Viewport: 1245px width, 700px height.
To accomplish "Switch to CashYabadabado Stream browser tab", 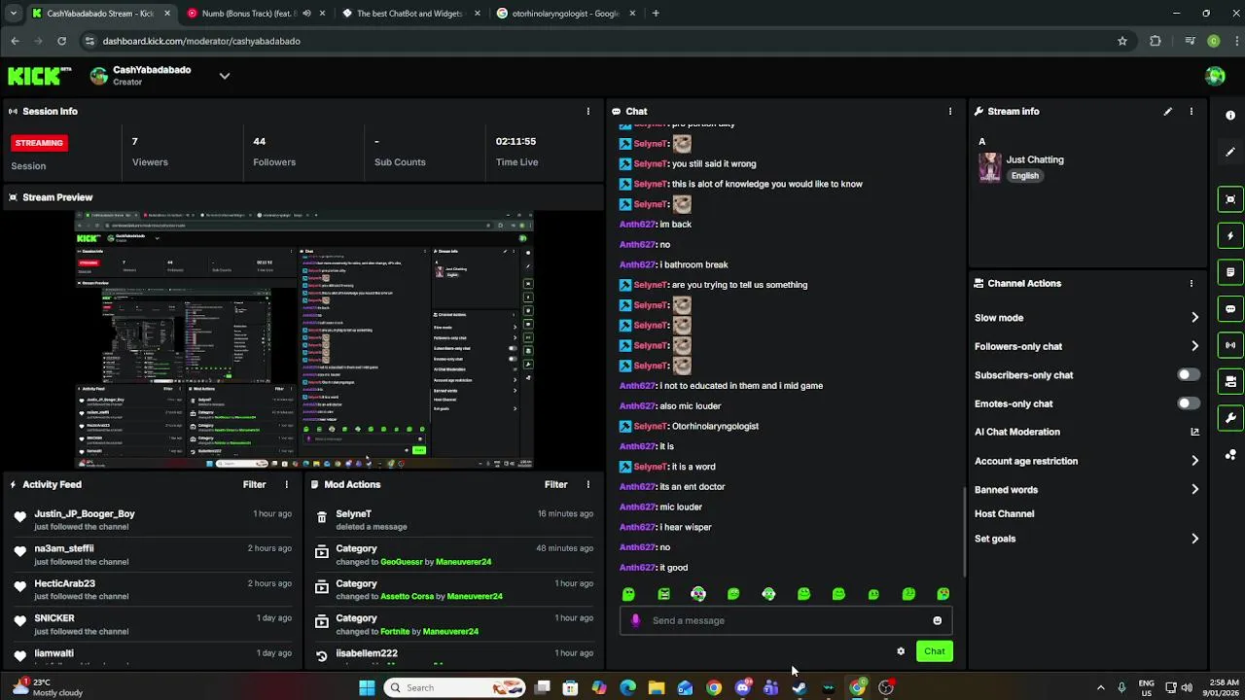I will [100, 14].
